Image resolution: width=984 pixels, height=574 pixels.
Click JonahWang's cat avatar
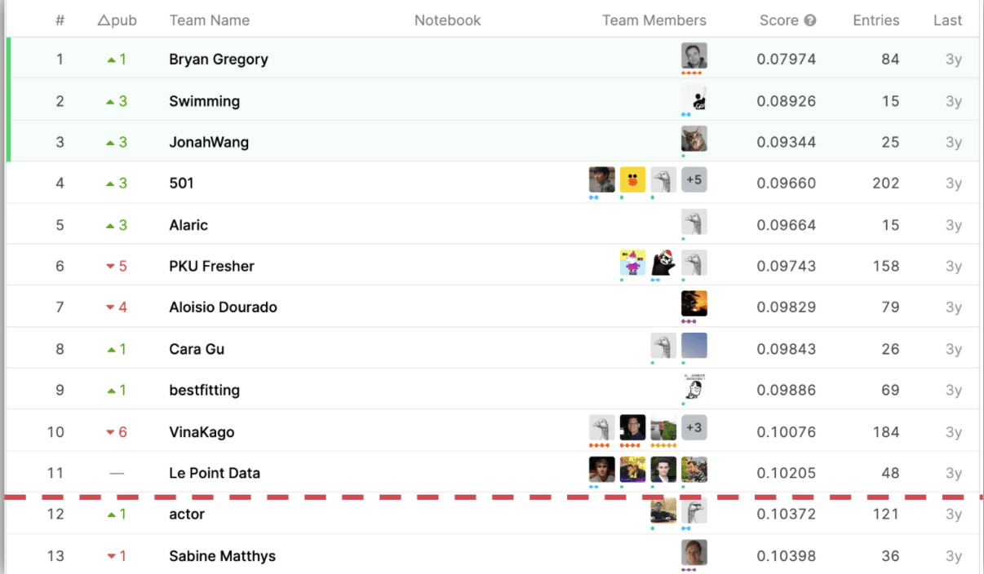click(x=694, y=139)
